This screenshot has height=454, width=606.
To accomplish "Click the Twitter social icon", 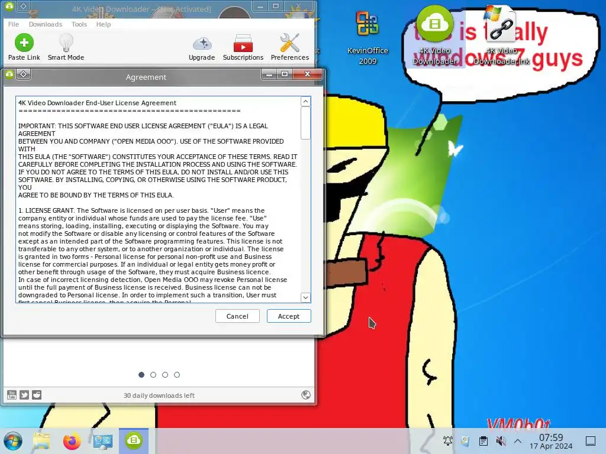I will click(x=24, y=394).
